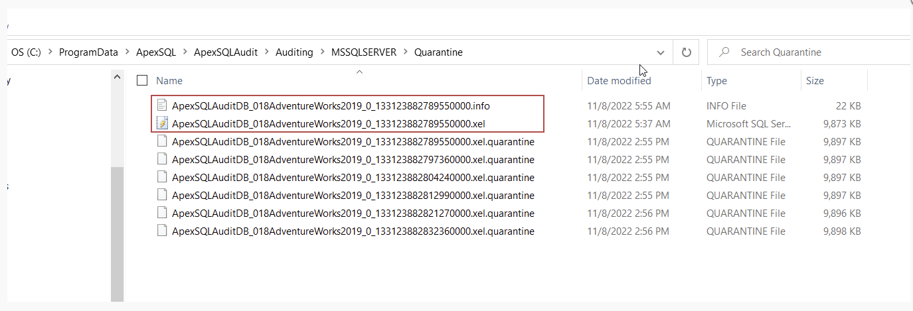The height and width of the screenshot is (311, 913).
Task: Select file ending 797360000.xel.quarantine
Action: [353, 159]
